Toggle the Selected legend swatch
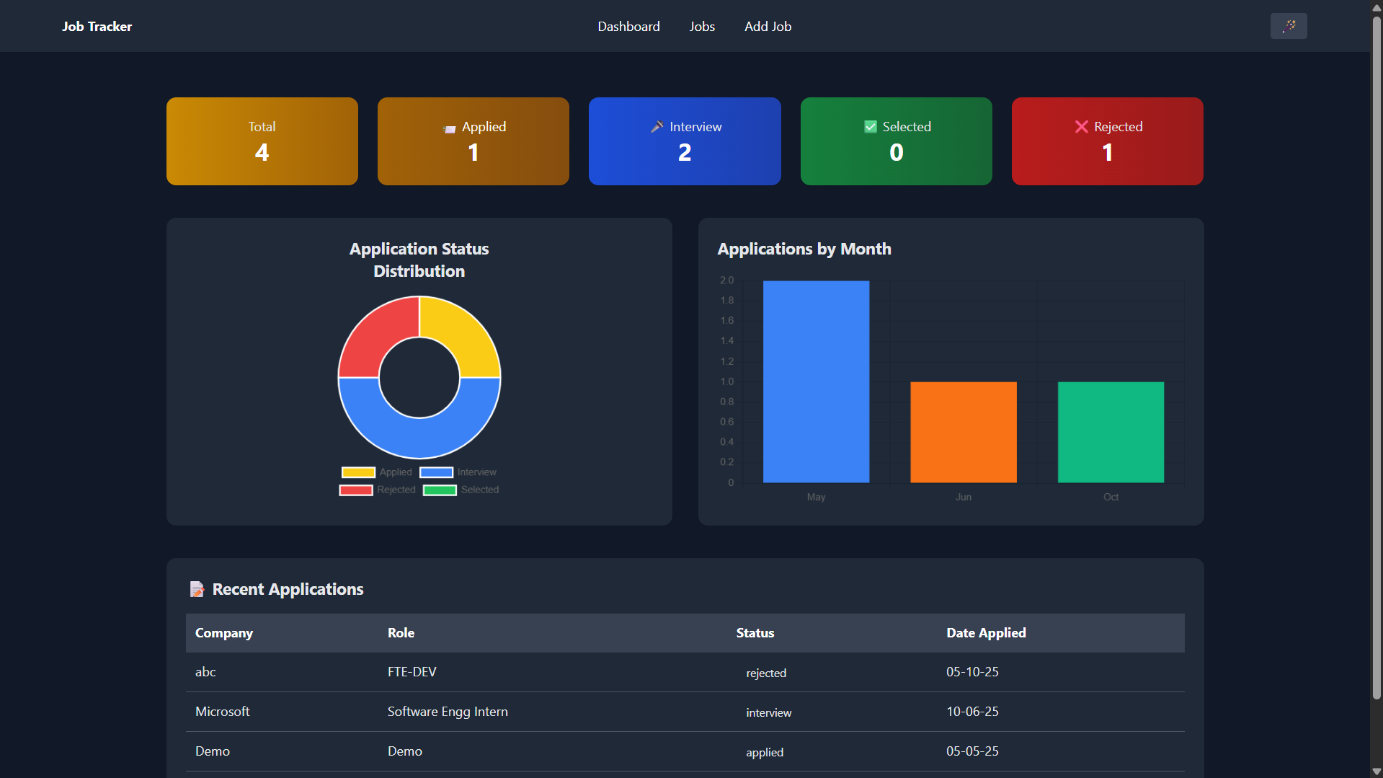 pyautogui.click(x=440, y=490)
